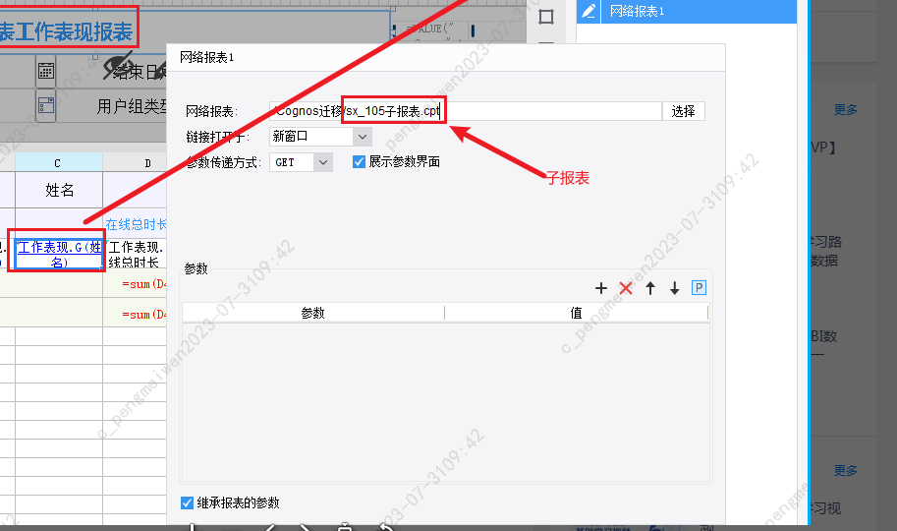Click the upper 更多 link in background panel

[x=845, y=109]
